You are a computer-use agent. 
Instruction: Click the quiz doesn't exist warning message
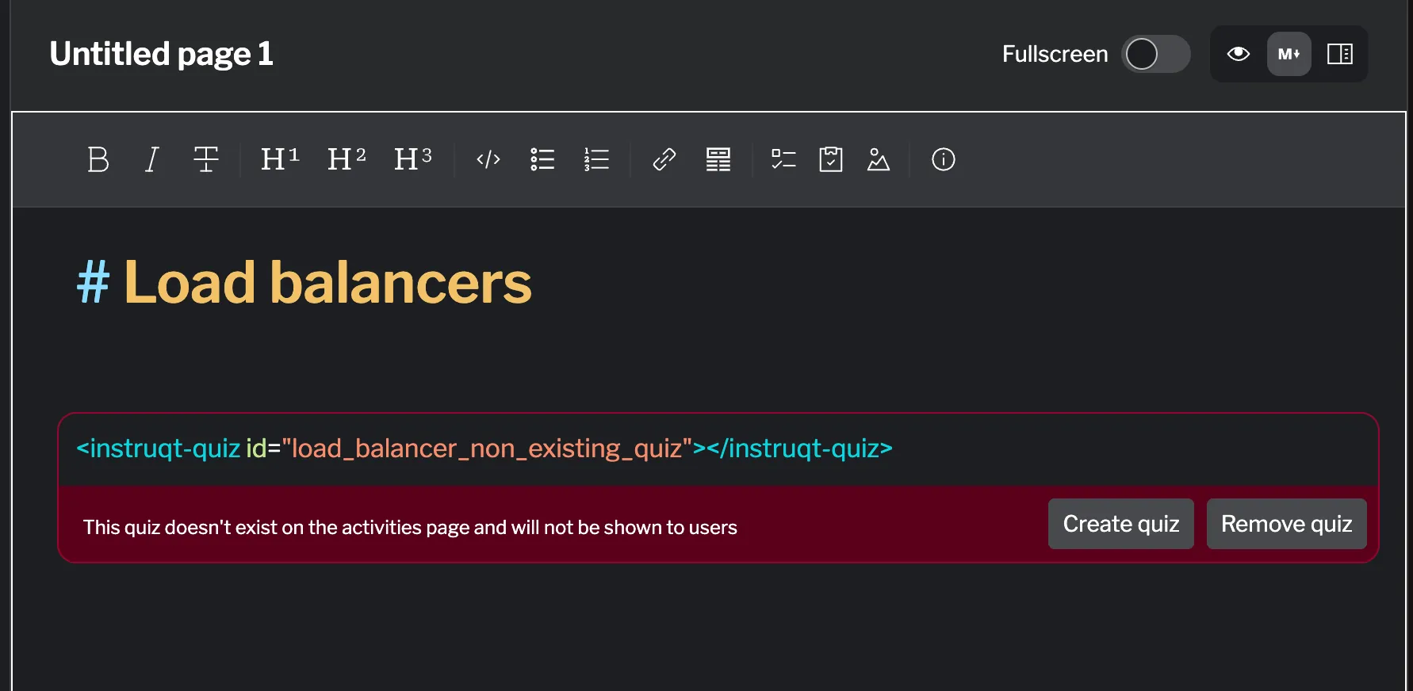410,528
